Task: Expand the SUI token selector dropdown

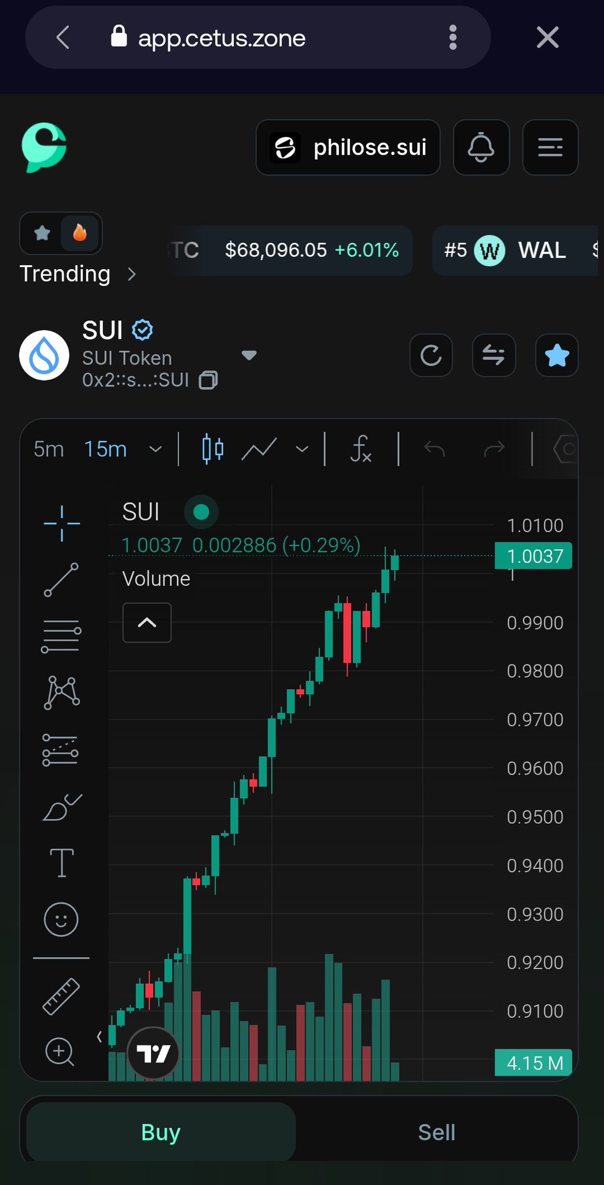Action: click(x=249, y=355)
